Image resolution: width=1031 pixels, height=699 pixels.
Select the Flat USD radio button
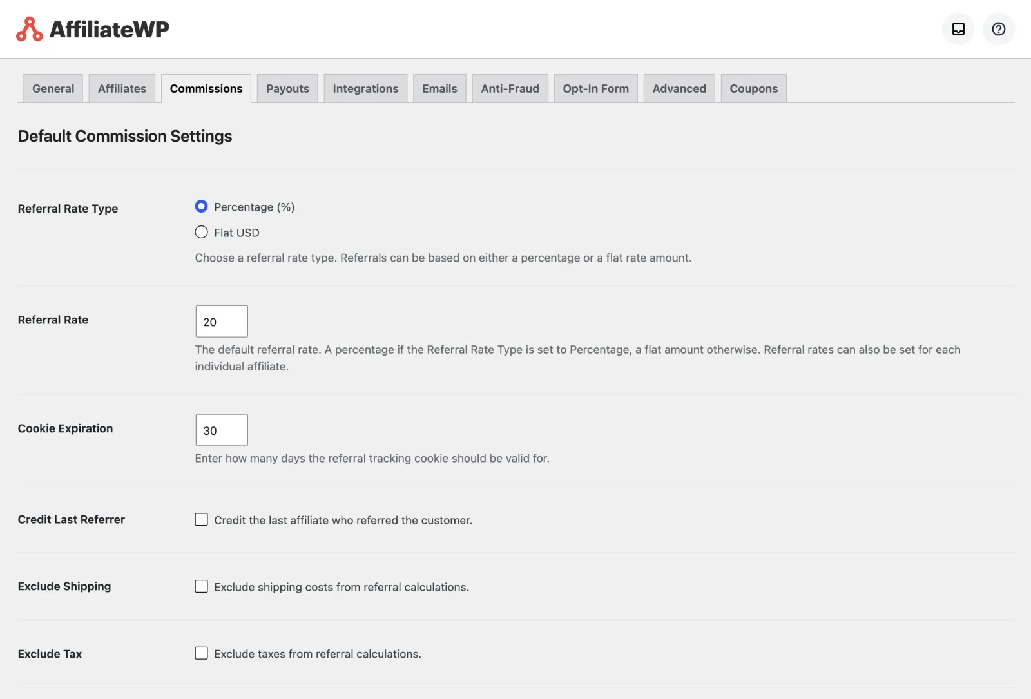pyautogui.click(x=202, y=232)
